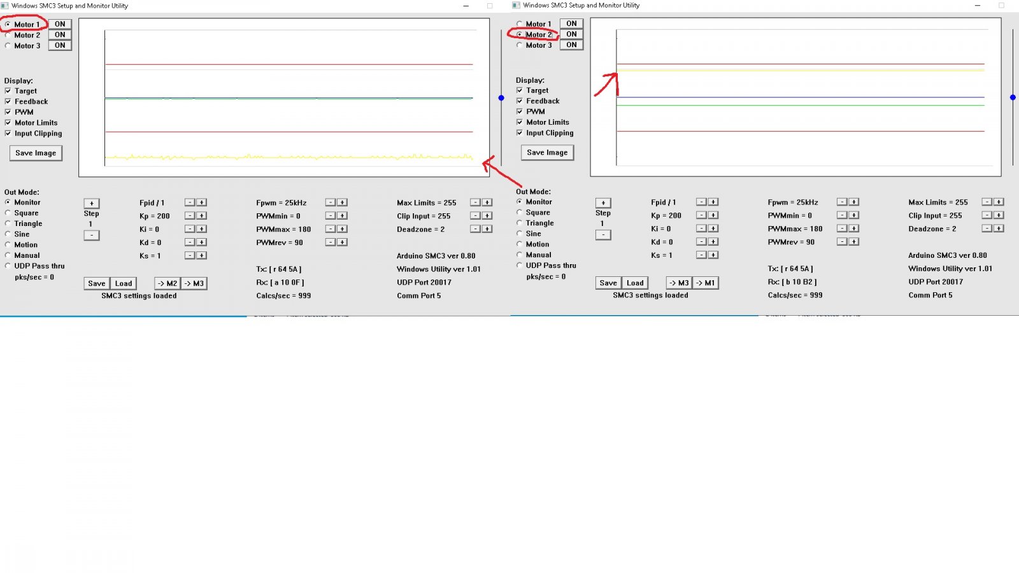Select Sine out mode in left window
The width and height of the screenshot is (1019, 573).
[x=8, y=234]
